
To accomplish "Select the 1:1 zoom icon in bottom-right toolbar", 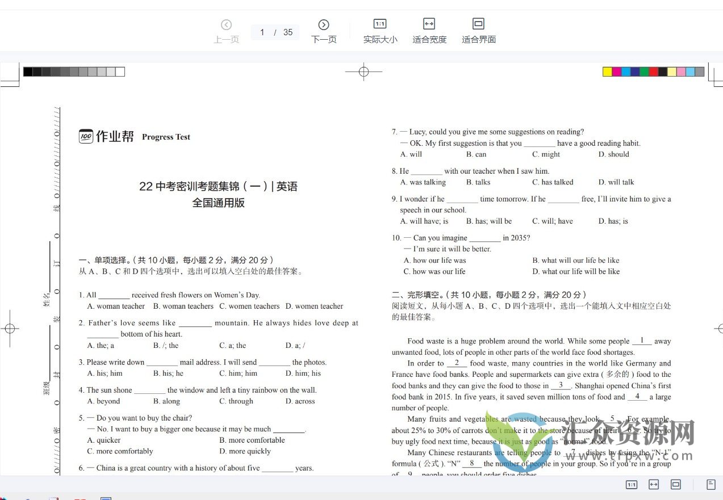I will click(x=631, y=485).
